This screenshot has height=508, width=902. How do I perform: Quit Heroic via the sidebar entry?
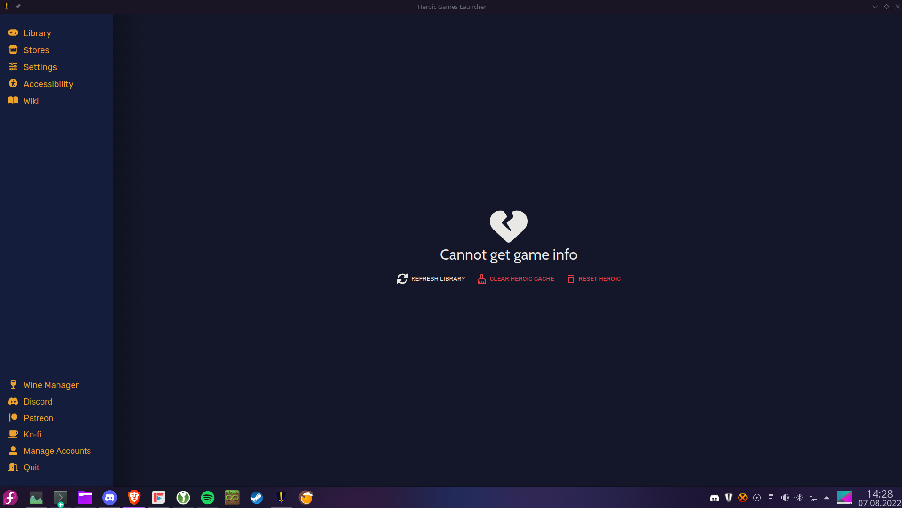click(32, 467)
